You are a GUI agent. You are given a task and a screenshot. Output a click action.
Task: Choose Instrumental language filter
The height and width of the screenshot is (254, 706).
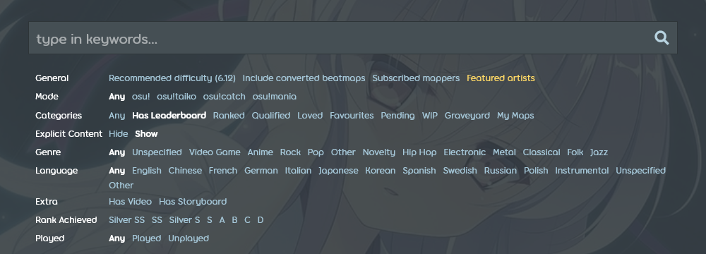pos(582,171)
